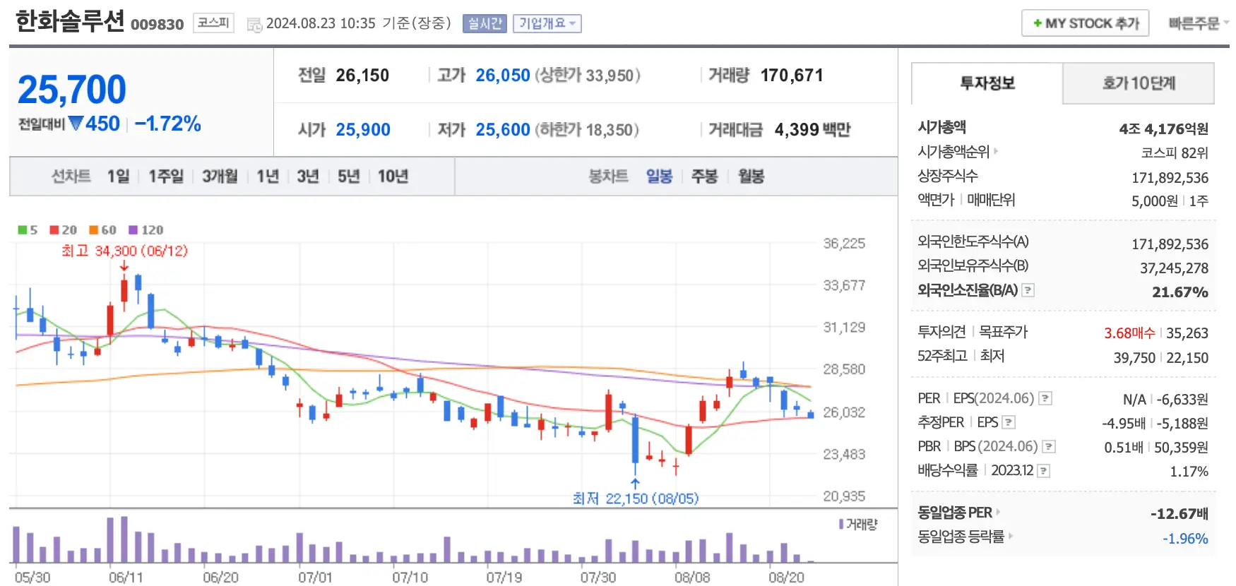Viewport: 1236px width, 586px height.
Task: Click the 고가 value 26,050
Action: click(503, 75)
